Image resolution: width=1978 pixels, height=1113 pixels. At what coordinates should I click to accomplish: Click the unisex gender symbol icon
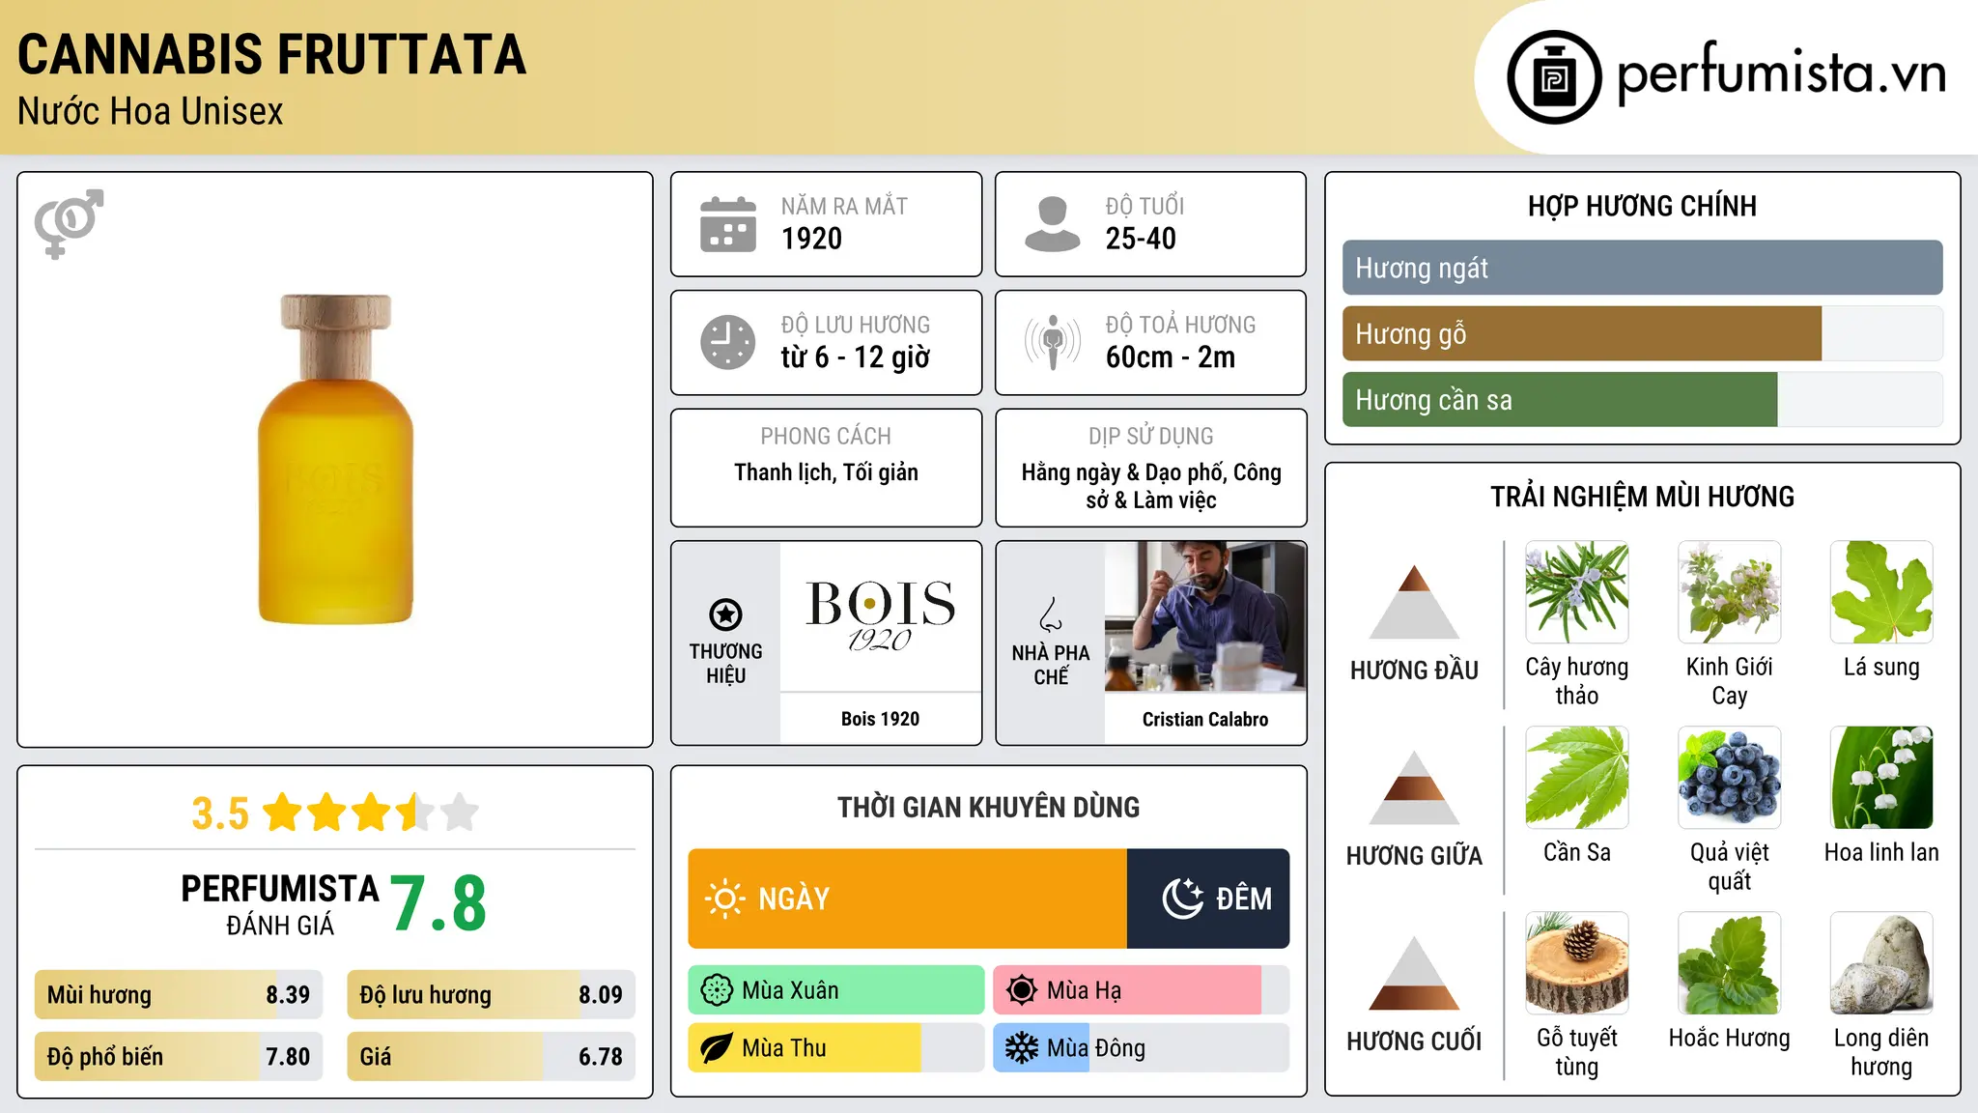(69, 224)
